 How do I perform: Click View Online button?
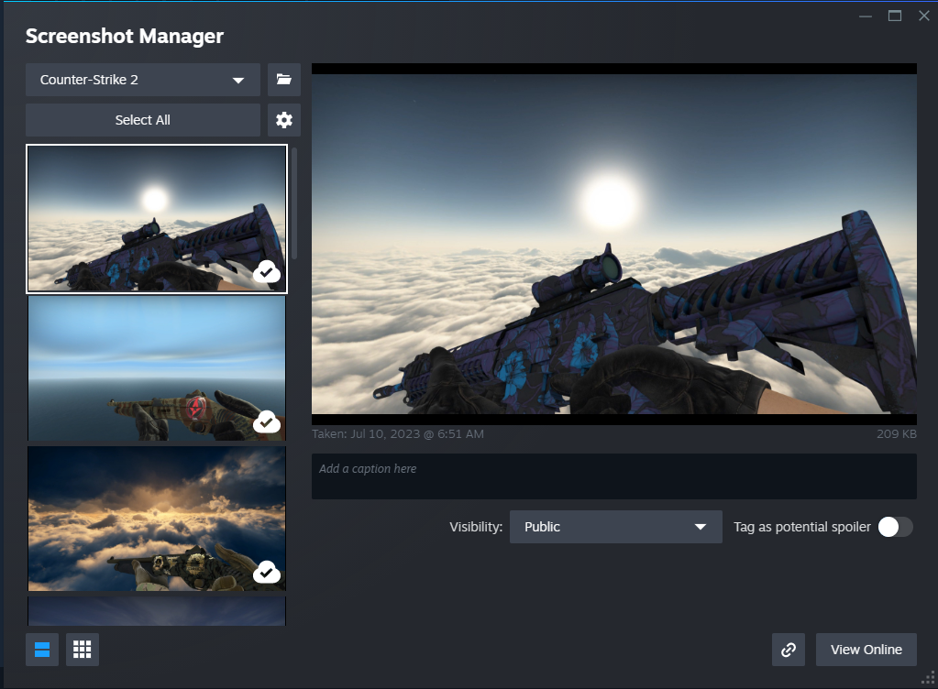(866, 650)
